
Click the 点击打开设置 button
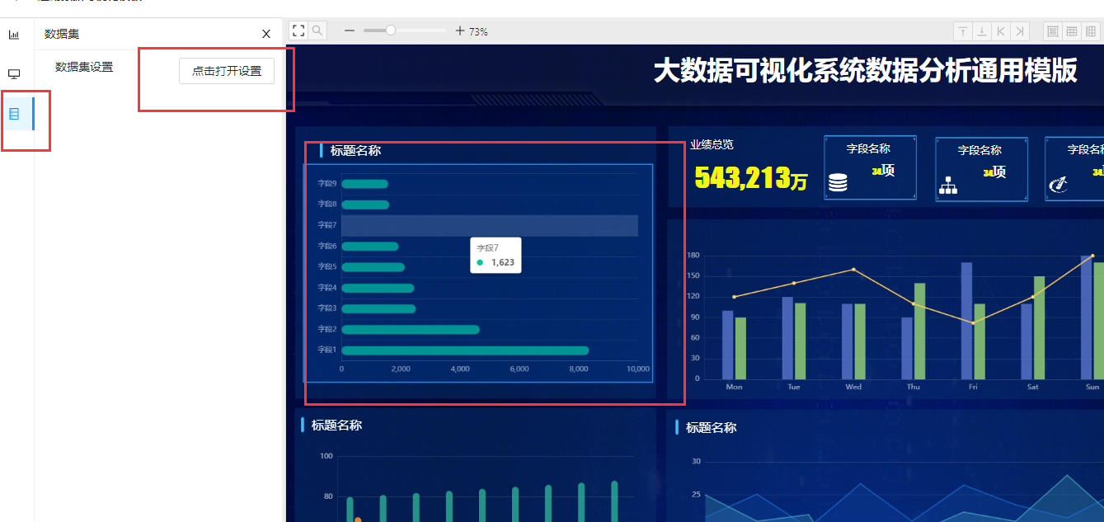click(x=227, y=71)
